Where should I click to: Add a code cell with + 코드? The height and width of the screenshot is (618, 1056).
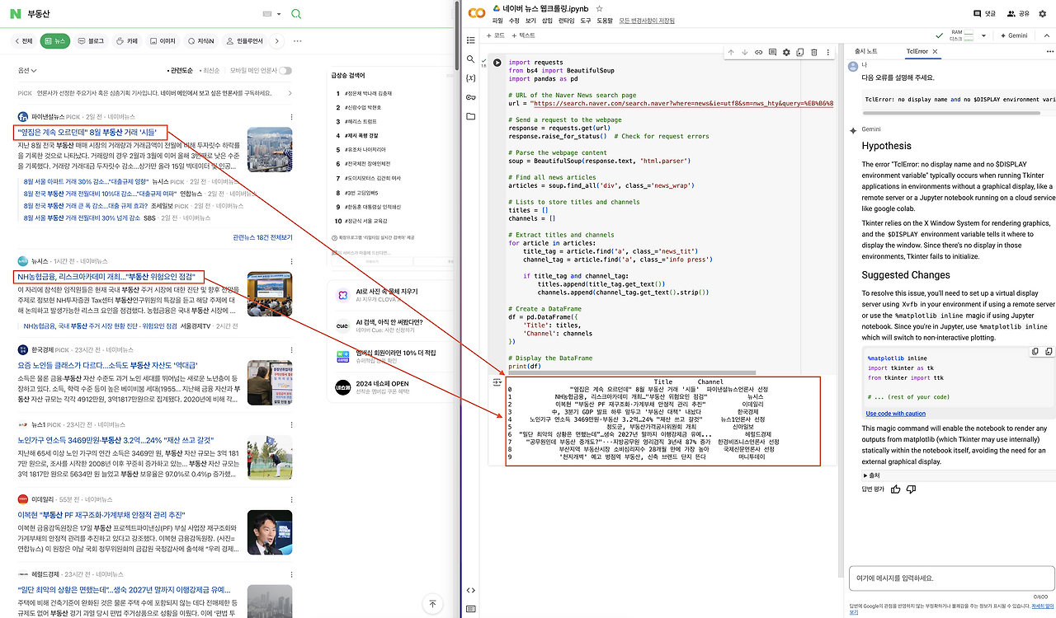(x=495, y=35)
